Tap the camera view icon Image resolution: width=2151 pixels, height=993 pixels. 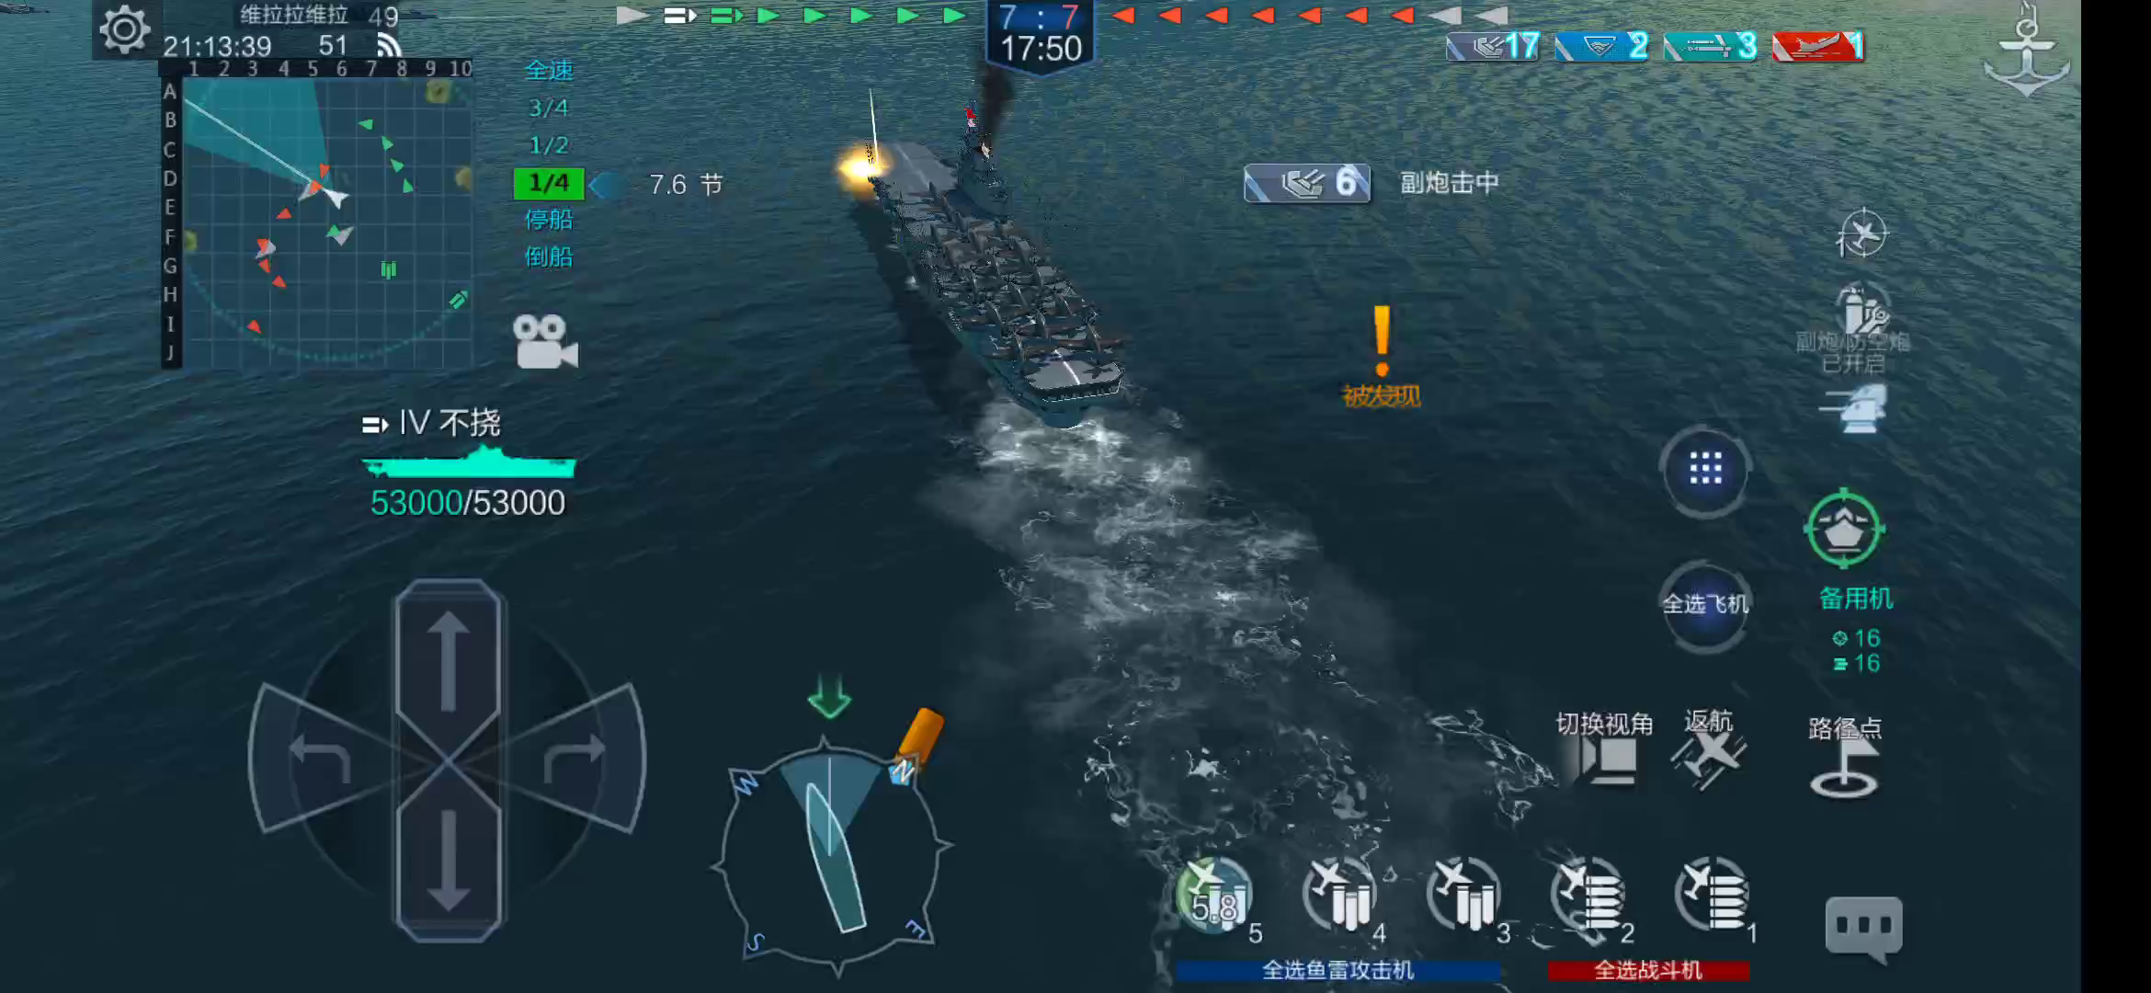[x=545, y=342]
